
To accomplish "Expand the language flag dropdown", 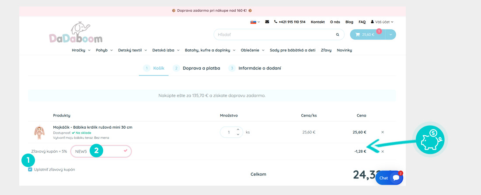I will tap(255, 22).
